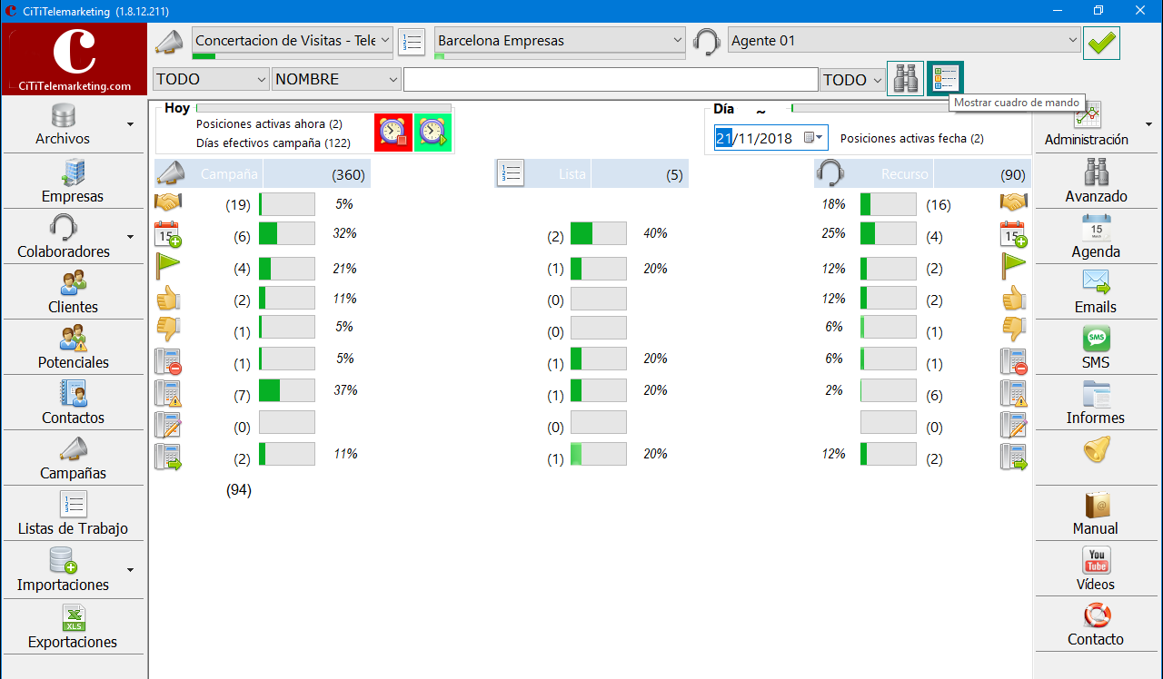Open the Empresas section
This screenshot has height=679, width=1163.
tap(73, 181)
